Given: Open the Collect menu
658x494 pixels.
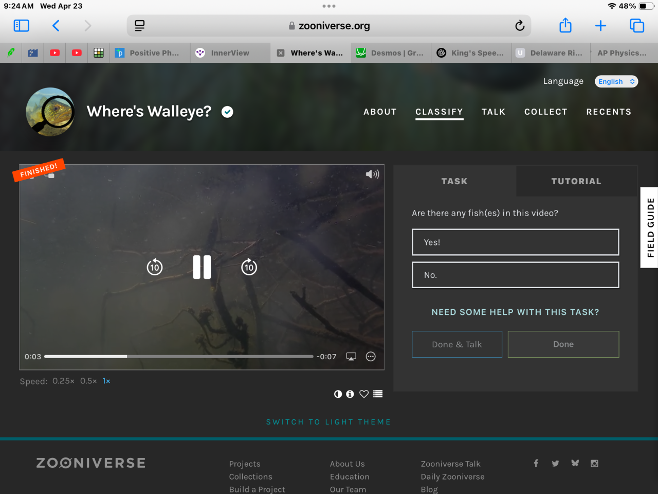Looking at the screenshot, I should click(x=546, y=112).
